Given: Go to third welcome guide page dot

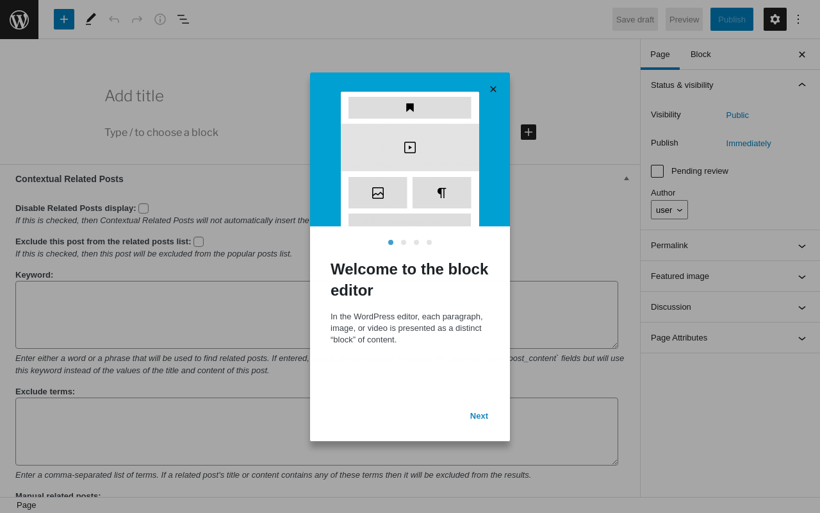Looking at the screenshot, I should coord(416,242).
